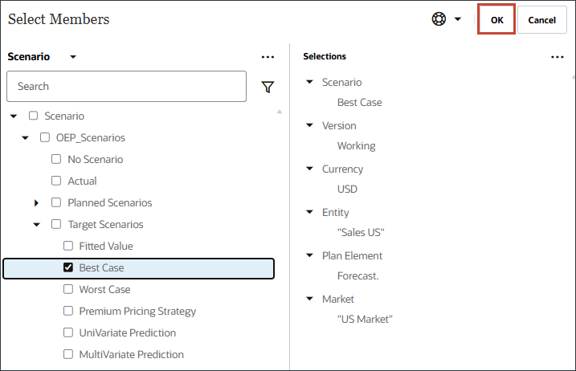Tick the Actual scenario checkbox
Viewport: 576px width, 371px height.
56,181
